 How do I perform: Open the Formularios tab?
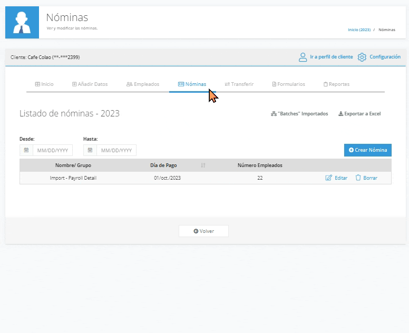point(288,84)
